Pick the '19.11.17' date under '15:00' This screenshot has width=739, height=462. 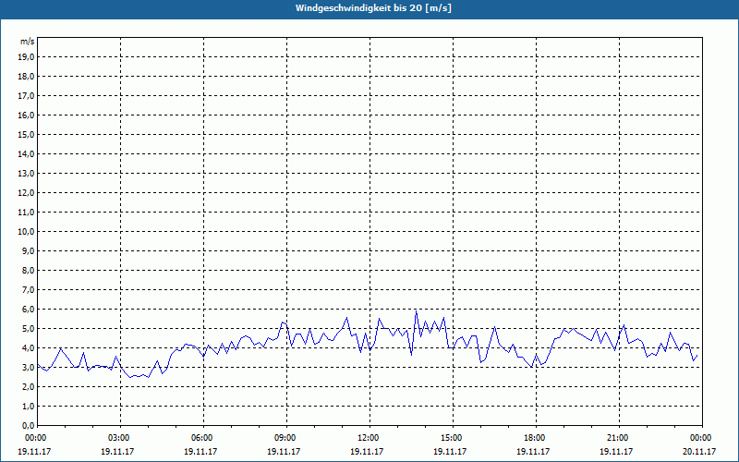point(450,451)
